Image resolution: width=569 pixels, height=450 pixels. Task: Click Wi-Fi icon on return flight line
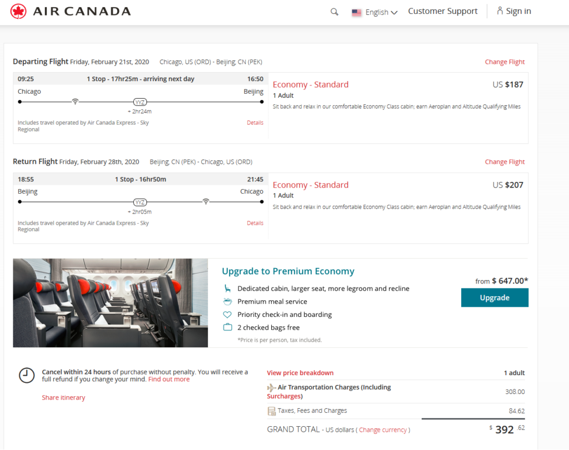pos(206,201)
